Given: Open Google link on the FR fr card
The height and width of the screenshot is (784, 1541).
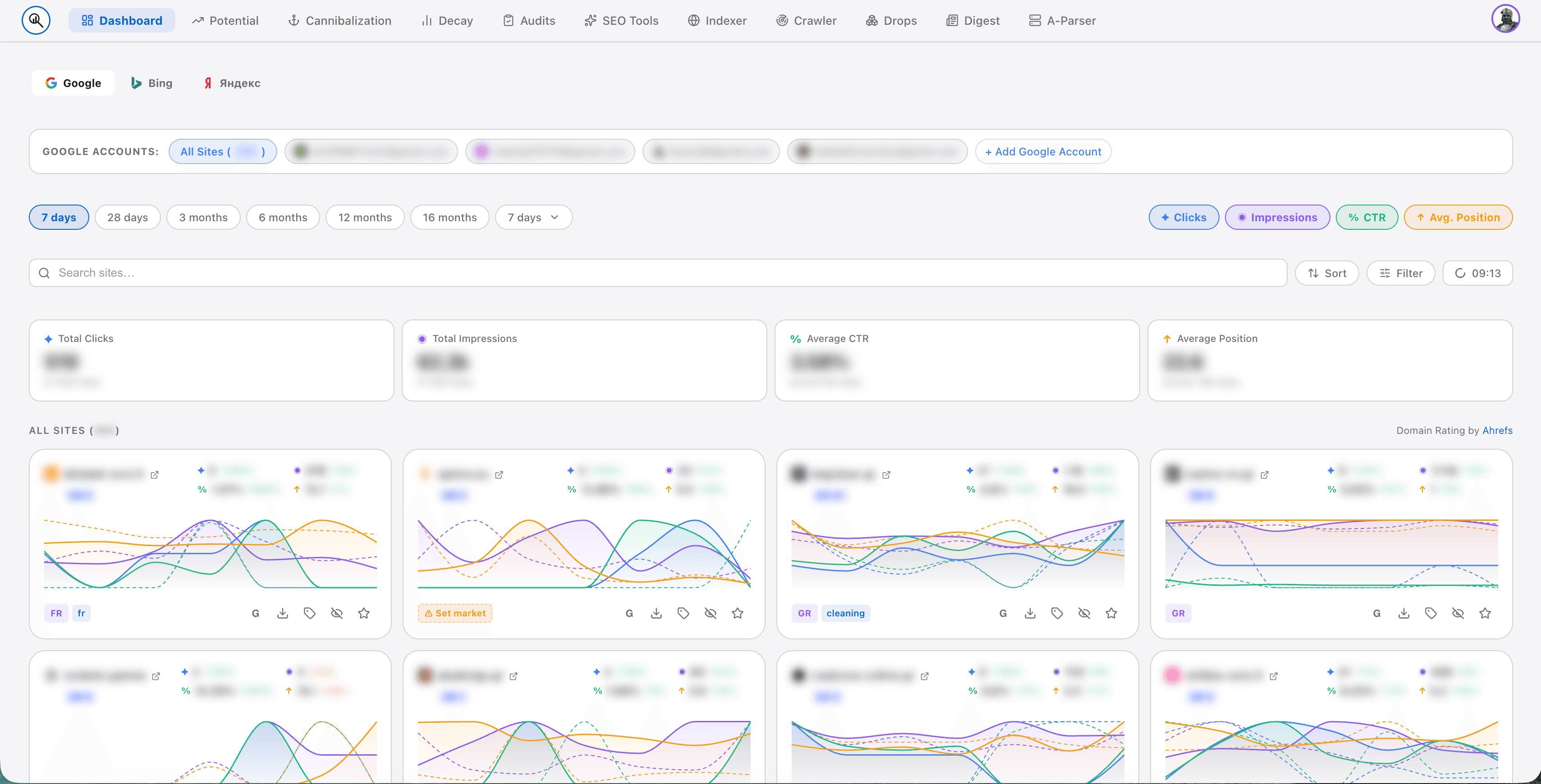Looking at the screenshot, I should (x=256, y=613).
